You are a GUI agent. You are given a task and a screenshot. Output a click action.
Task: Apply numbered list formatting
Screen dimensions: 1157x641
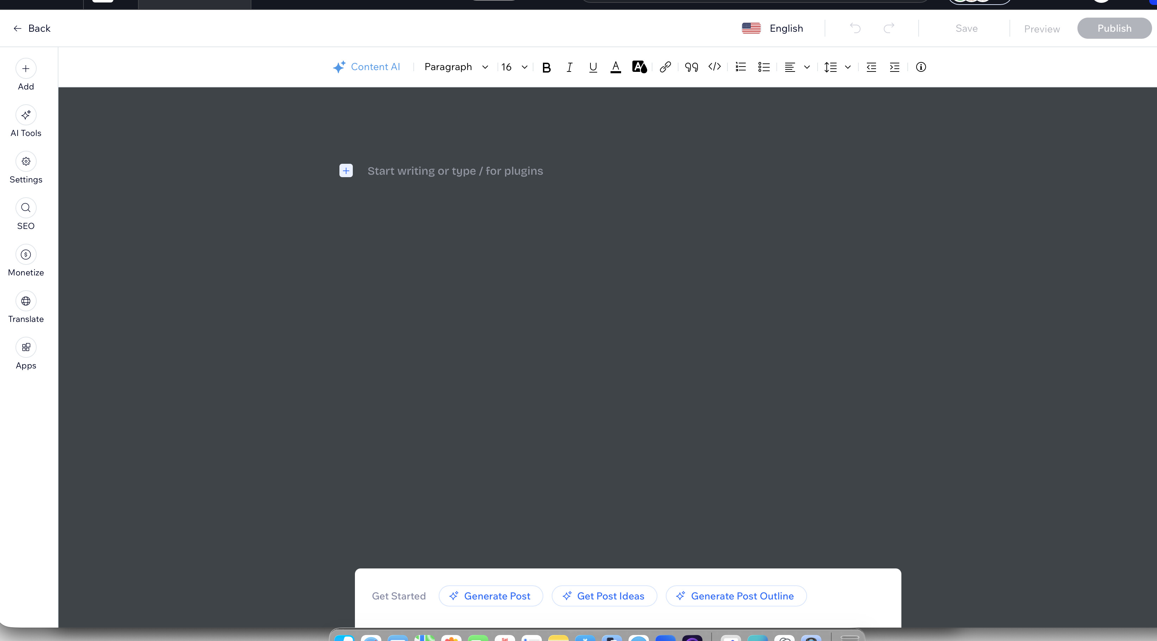[740, 67]
